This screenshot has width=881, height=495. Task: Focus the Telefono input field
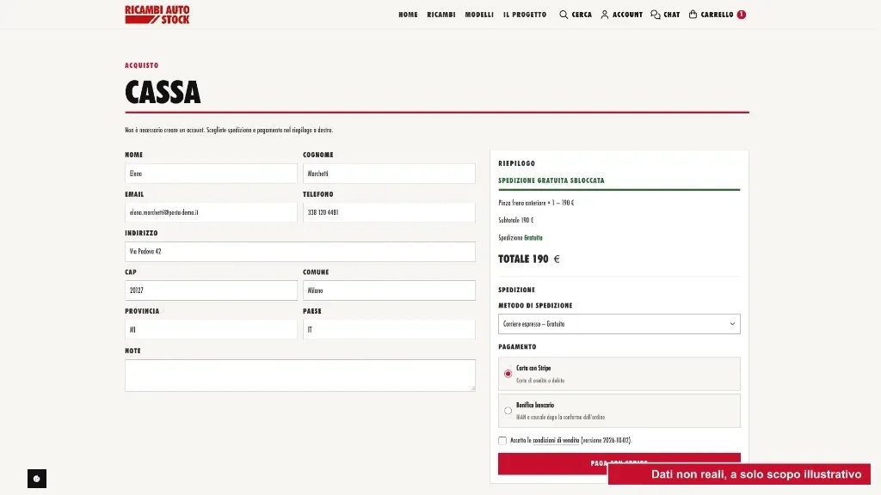pyautogui.click(x=389, y=213)
